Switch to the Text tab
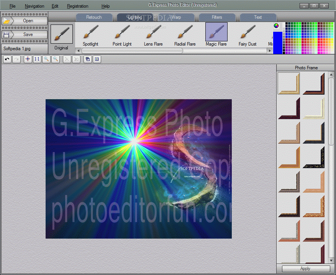This screenshot has height=275, width=336. tap(258, 17)
